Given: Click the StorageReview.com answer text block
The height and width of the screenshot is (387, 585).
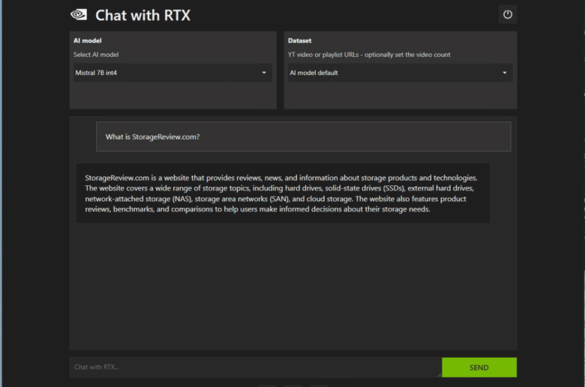Looking at the screenshot, I should tap(283, 193).
